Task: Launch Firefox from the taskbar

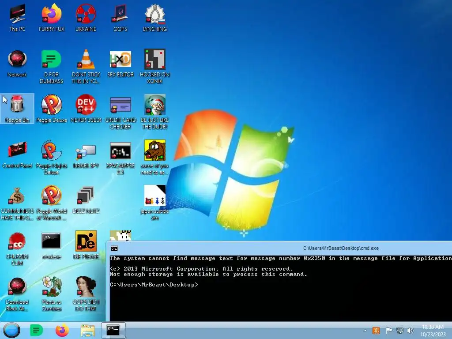Action: pyautogui.click(x=62, y=330)
